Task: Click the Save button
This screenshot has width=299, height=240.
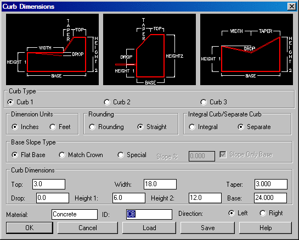Action: coord(208,228)
